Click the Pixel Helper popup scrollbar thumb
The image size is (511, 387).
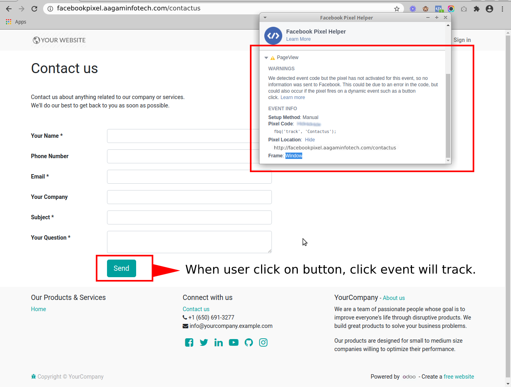pos(448,116)
